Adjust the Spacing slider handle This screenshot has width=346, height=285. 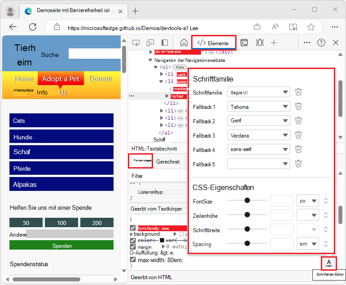point(247,243)
